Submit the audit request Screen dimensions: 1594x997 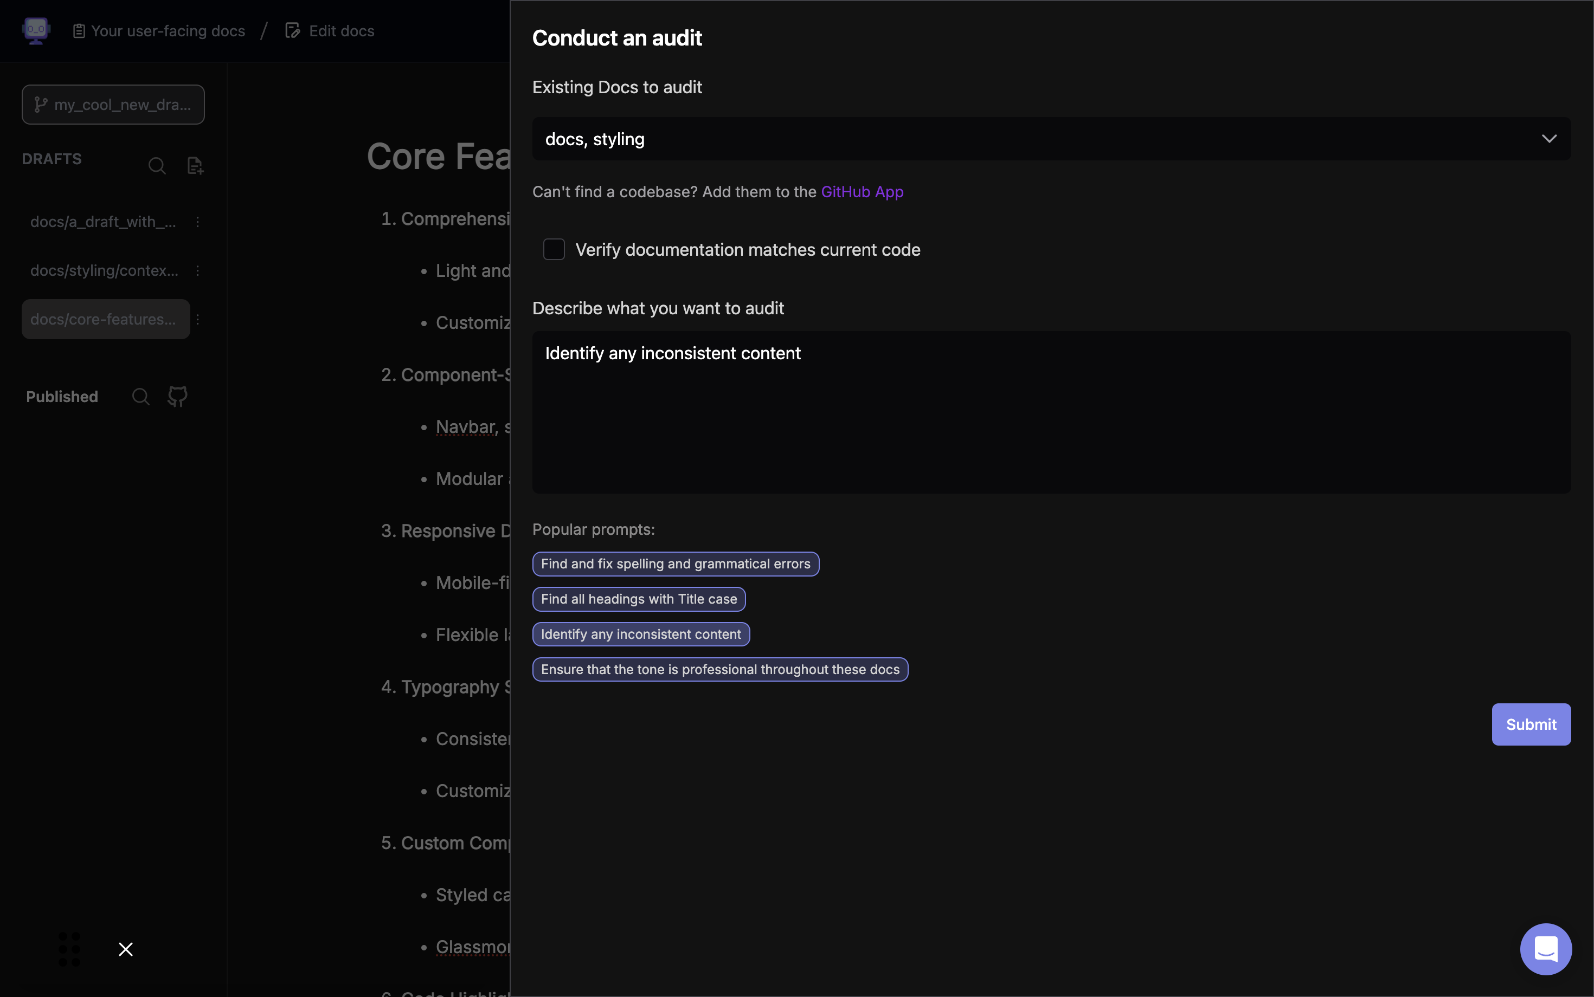pos(1531,724)
